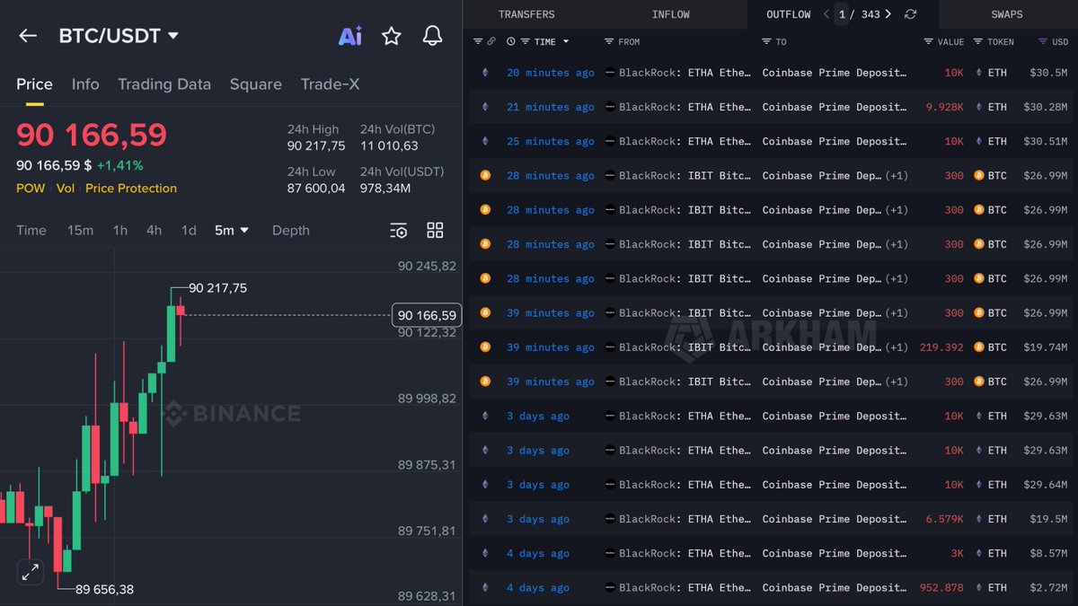Add BTC/USDT to favorites via star icon

click(392, 36)
